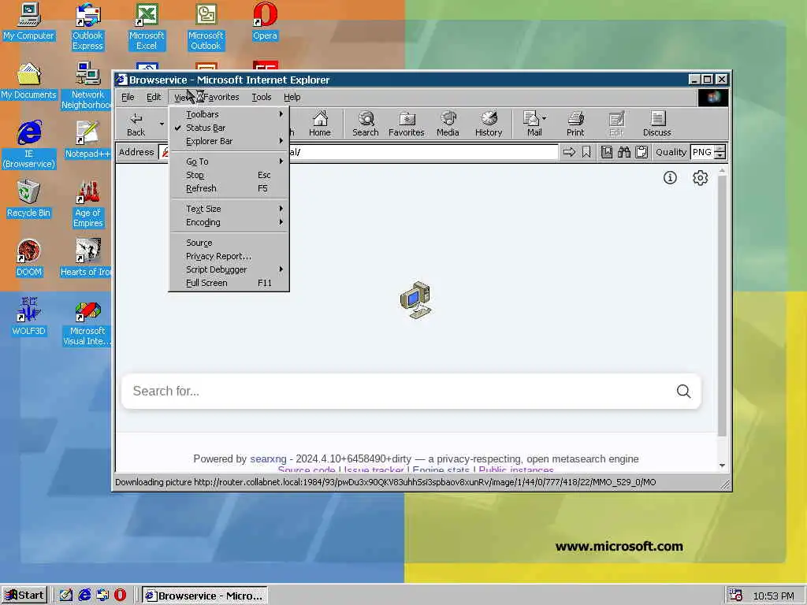
Task: Click the Browservice taskbar window button
Action: coord(204,596)
